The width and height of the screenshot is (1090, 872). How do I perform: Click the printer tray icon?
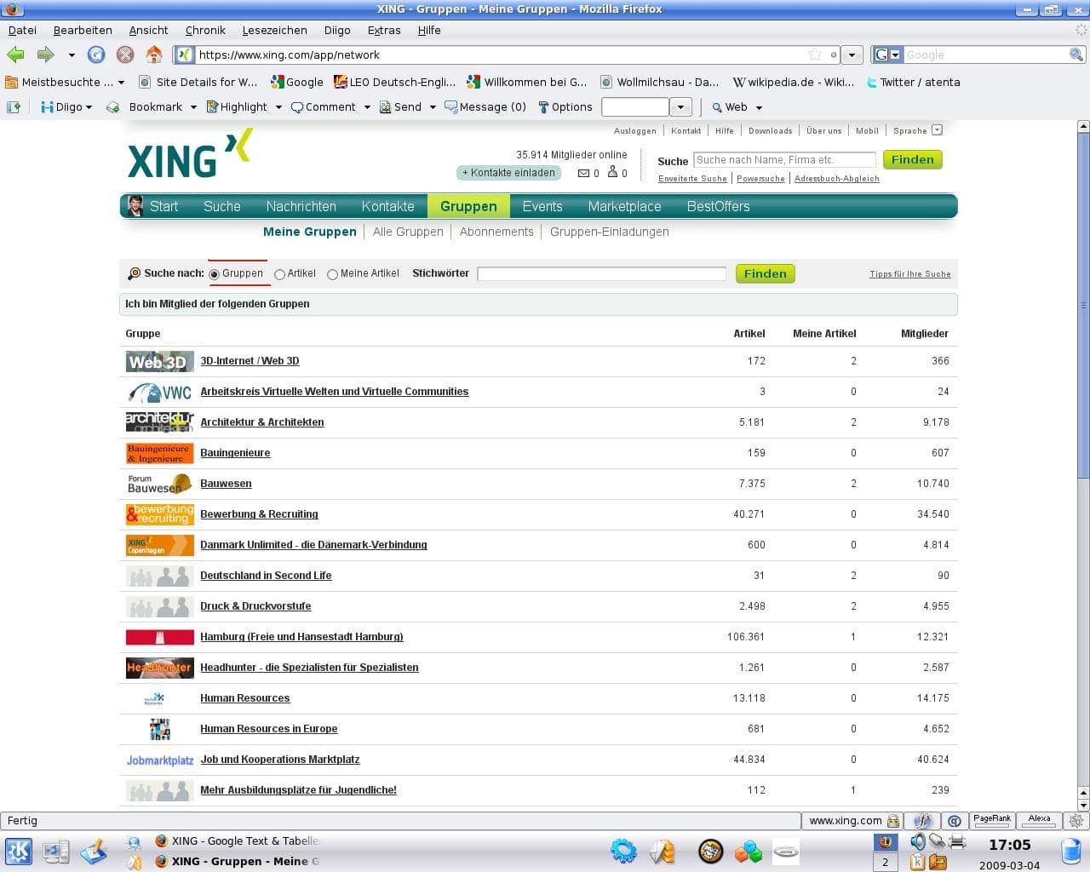coord(956,841)
